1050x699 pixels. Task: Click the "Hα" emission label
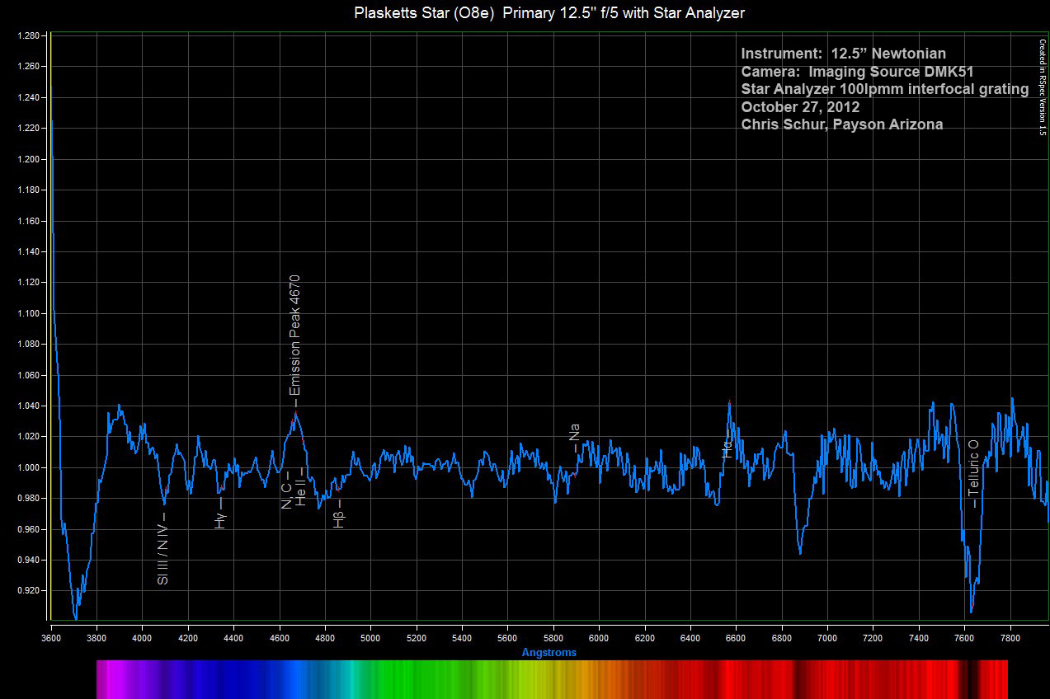(727, 448)
